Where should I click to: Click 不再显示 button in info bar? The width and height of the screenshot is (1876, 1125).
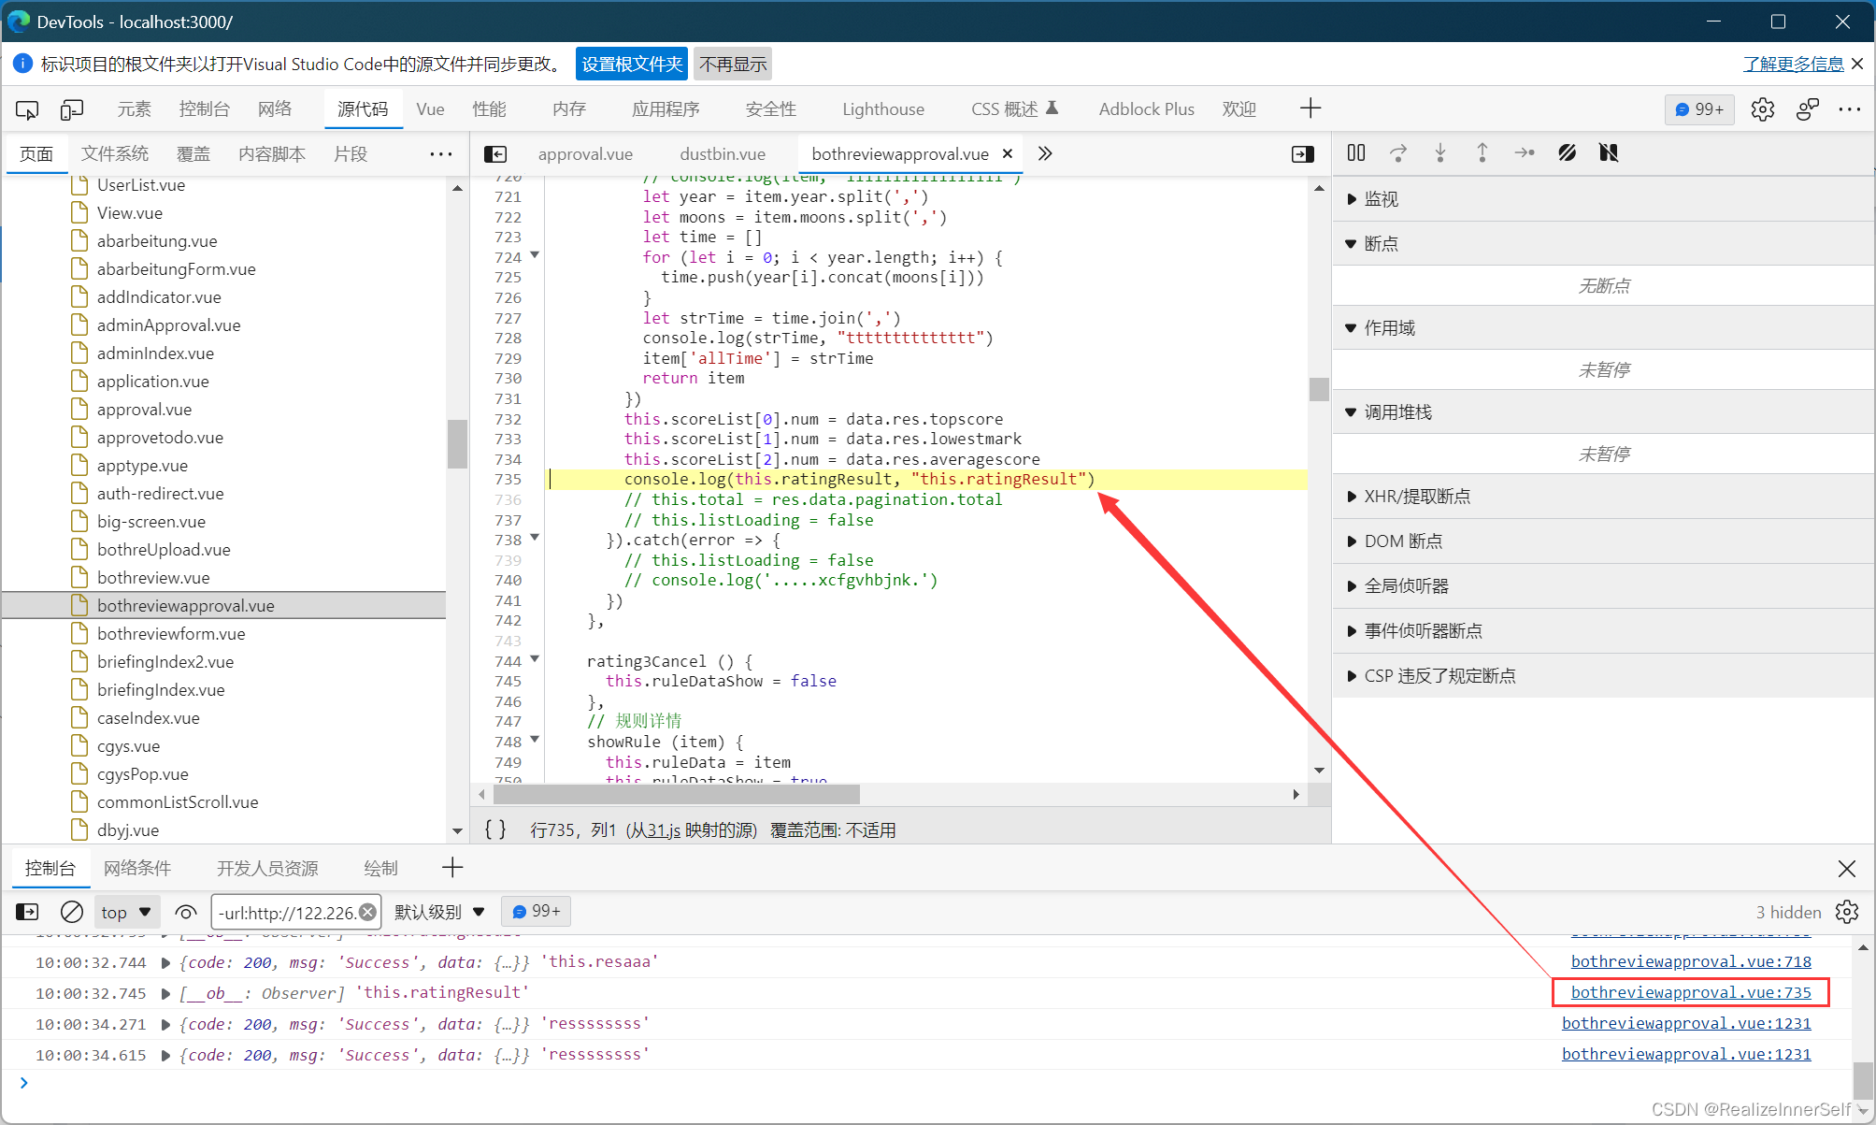[732, 63]
